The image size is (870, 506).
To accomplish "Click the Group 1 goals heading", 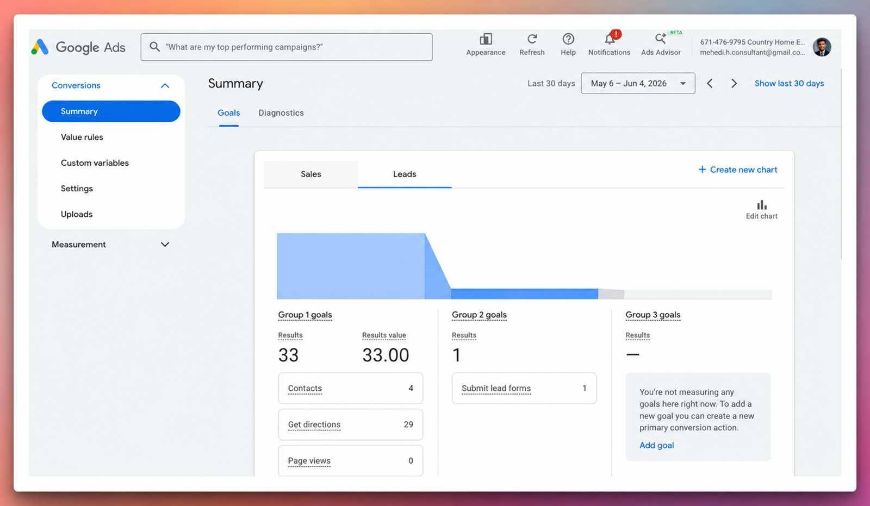I will pos(305,315).
